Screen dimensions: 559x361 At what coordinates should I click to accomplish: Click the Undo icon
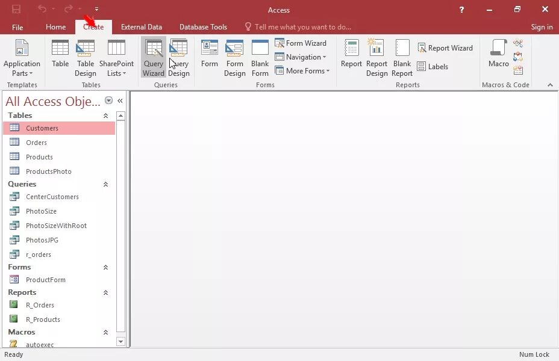pos(42,9)
